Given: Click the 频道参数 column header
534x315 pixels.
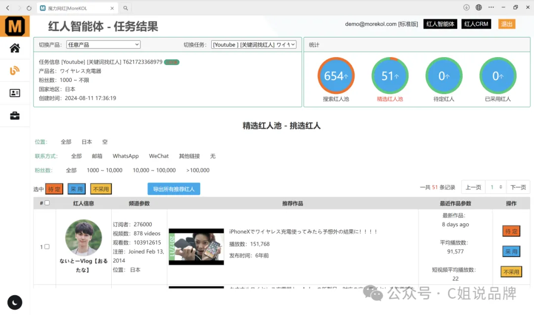Looking at the screenshot, I should point(139,203).
